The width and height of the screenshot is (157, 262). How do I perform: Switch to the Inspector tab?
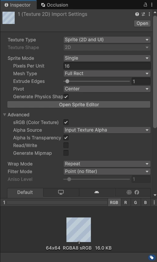point(18,5)
